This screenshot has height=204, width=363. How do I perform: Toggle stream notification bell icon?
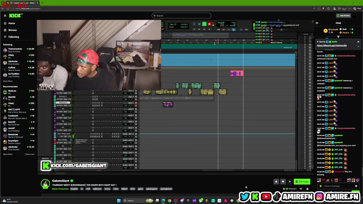(x=276, y=182)
